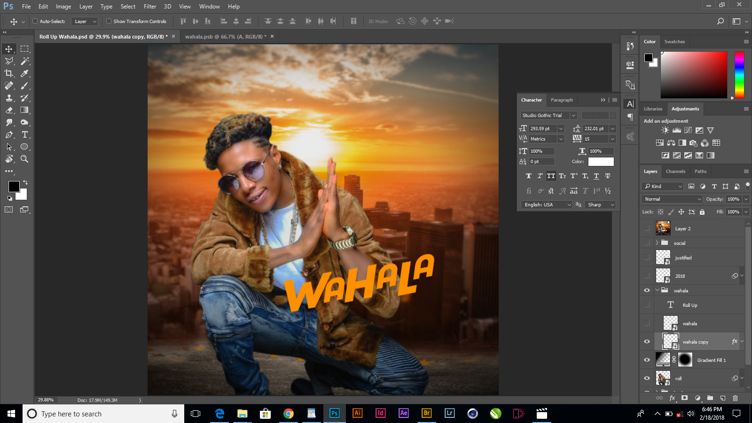Click the Windows Start button
The image size is (752, 423).
tap(11, 414)
